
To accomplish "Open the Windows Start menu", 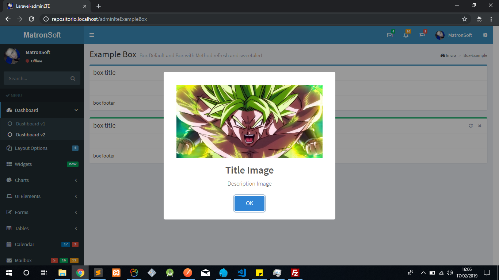I will [x=9, y=273].
